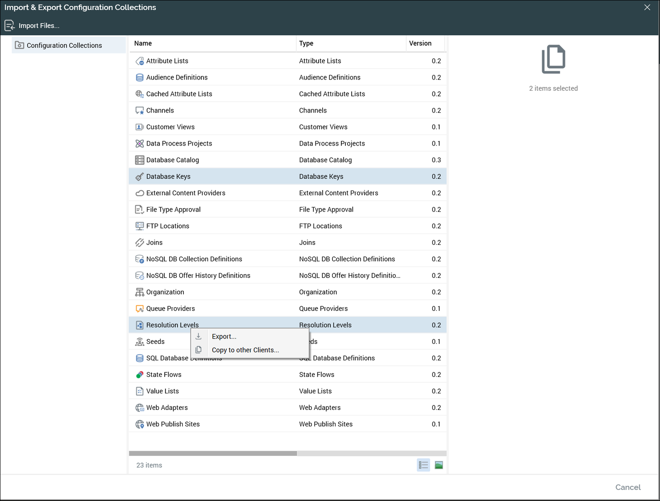Switch to thumbnail image view

click(x=439, y=465)
